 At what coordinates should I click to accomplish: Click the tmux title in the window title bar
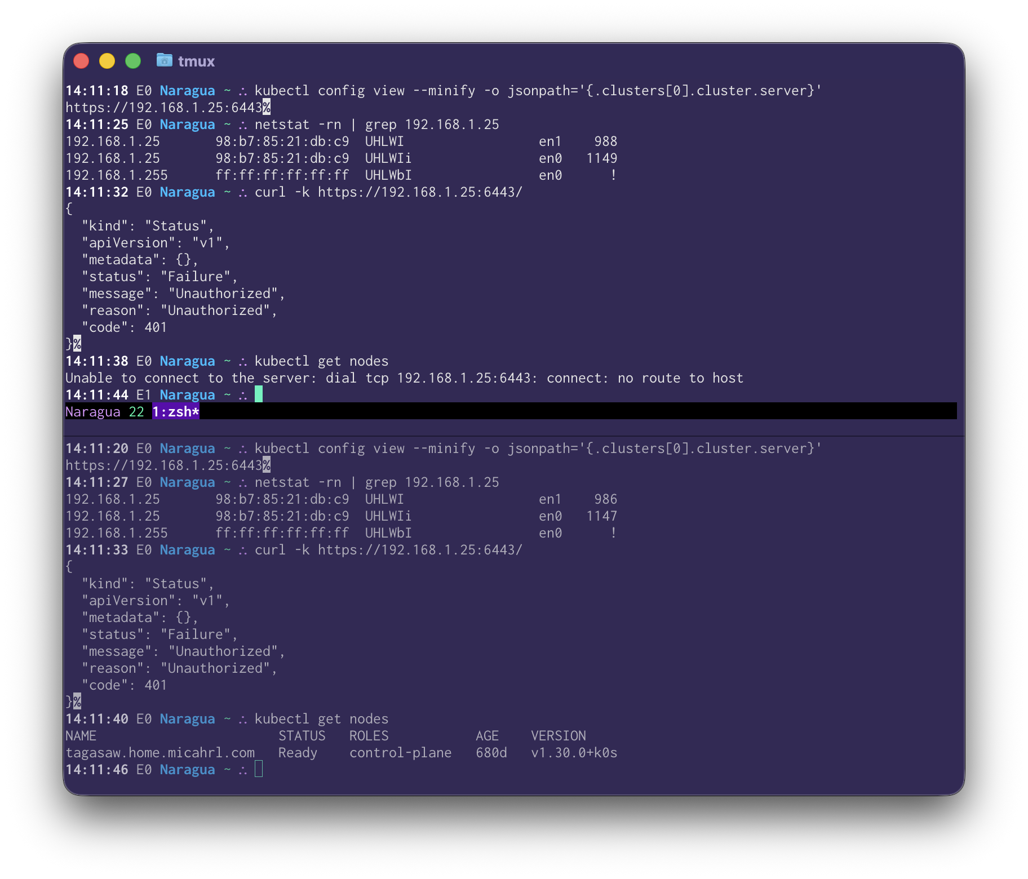196,60
